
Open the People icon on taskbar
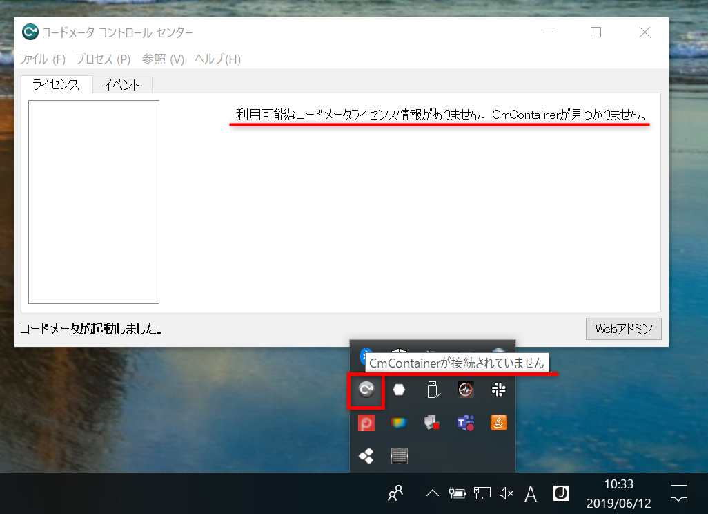pos(395,493)
